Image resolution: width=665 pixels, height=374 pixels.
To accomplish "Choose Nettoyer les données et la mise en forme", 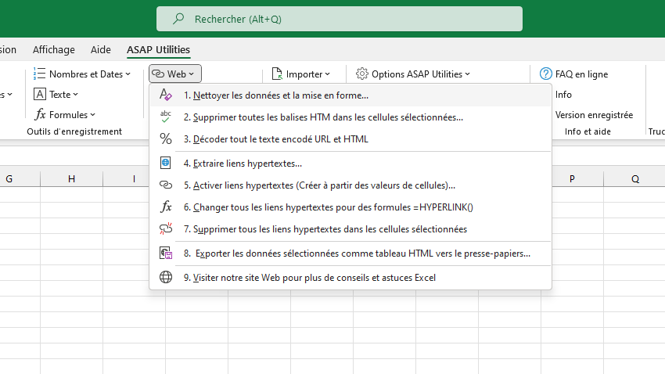I will 350,95.
